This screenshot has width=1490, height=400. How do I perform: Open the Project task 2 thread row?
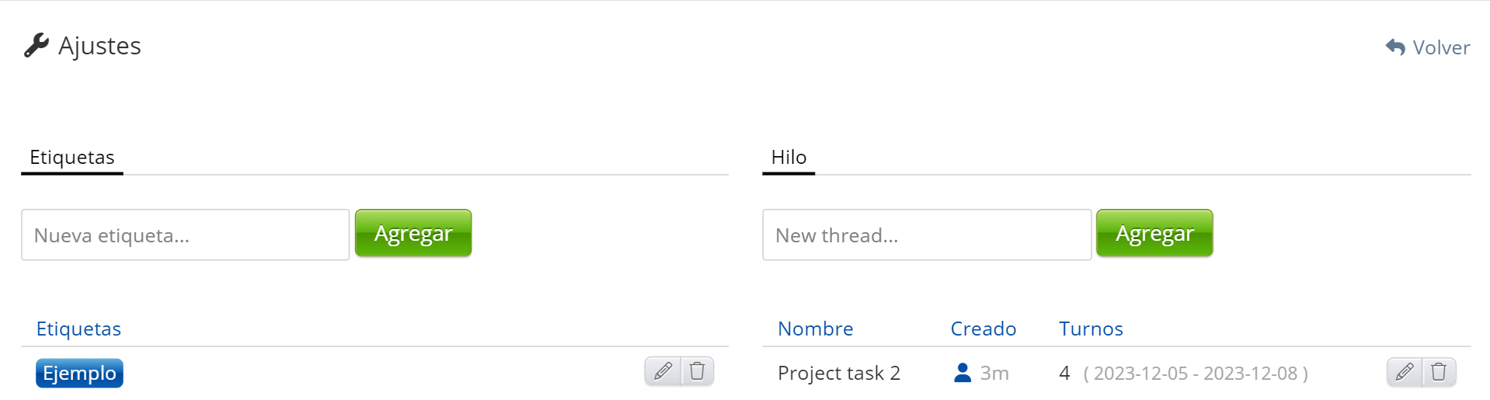(x=838, y=373)
